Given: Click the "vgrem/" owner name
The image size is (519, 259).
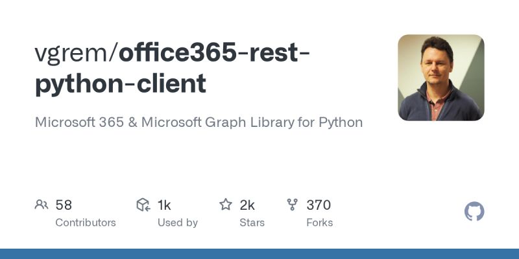Looking at the screenshot, I should (x=76, y=54).
